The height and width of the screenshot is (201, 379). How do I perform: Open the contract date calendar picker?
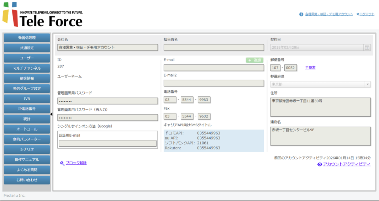(367, 47)
